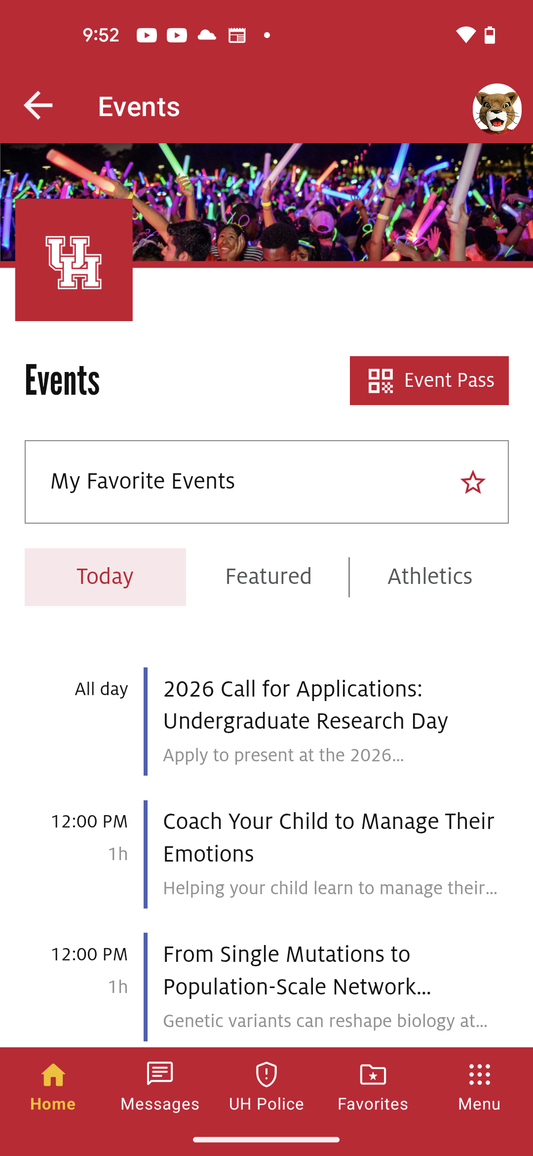Tap the calendar icon in status bar

(x=237, y=36)
